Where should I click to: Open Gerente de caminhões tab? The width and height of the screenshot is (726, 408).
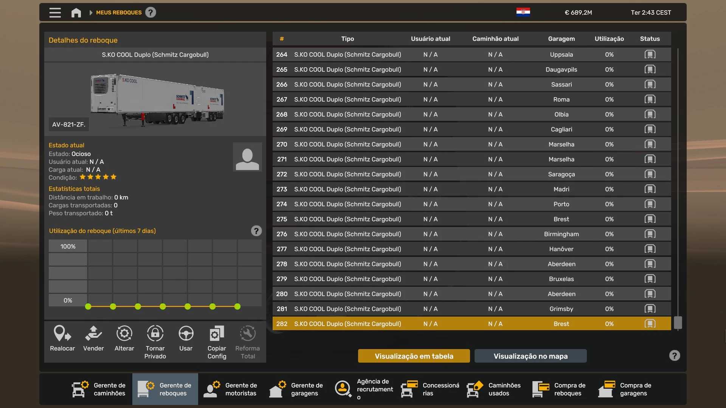point(99,389)
